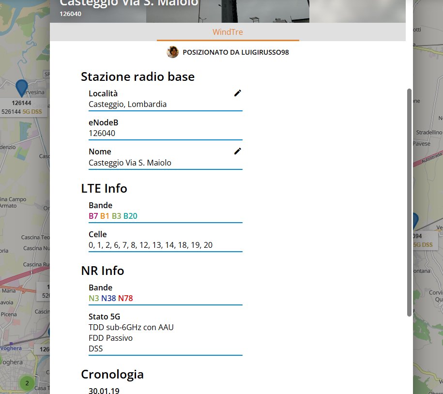Select the B7 LTE band label
This screenshot has height=394, width=443.
93,216
